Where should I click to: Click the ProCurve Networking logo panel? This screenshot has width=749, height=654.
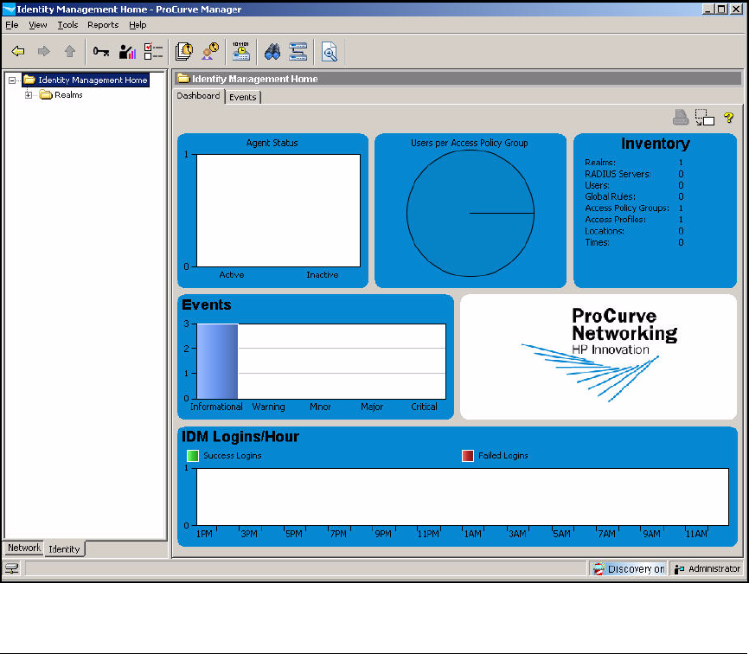[598, 357]
